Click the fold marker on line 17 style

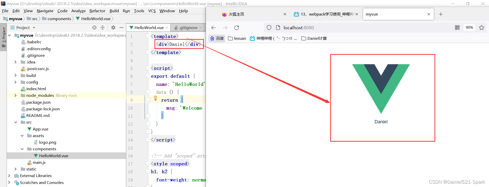tap(148, 164)
